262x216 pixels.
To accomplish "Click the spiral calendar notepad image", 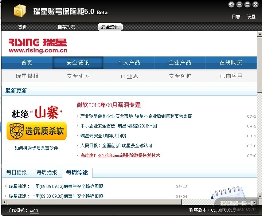I will click(228, 192).
